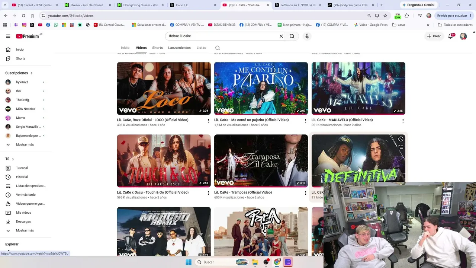Open File Explorer from the taskbar
This screenshot has width=476, height=268.
(255, 262)
